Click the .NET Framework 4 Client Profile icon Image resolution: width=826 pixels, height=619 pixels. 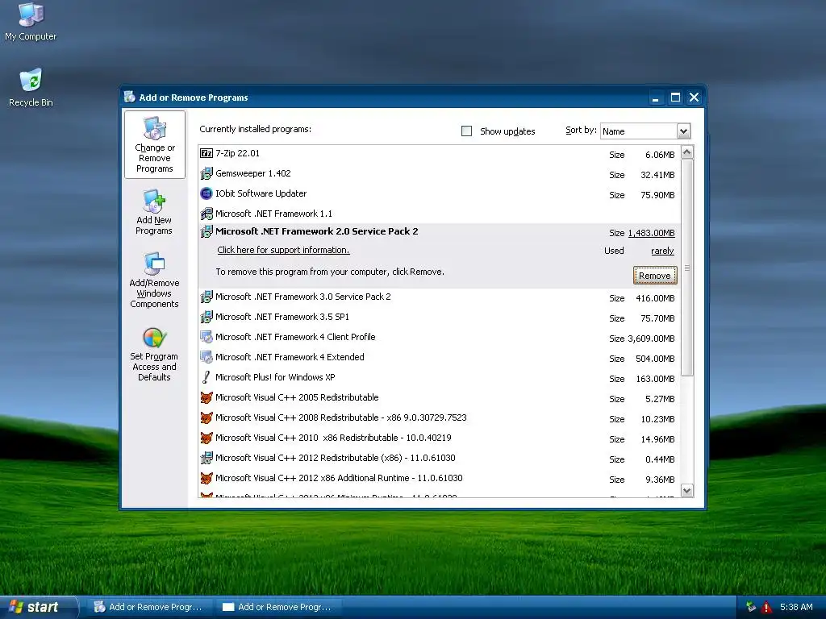tap(206, 337)
